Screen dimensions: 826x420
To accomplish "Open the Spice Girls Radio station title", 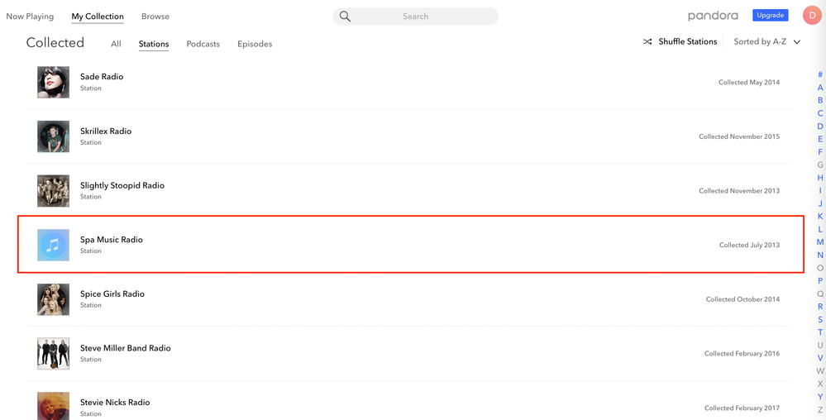I will tap(112, 294).
